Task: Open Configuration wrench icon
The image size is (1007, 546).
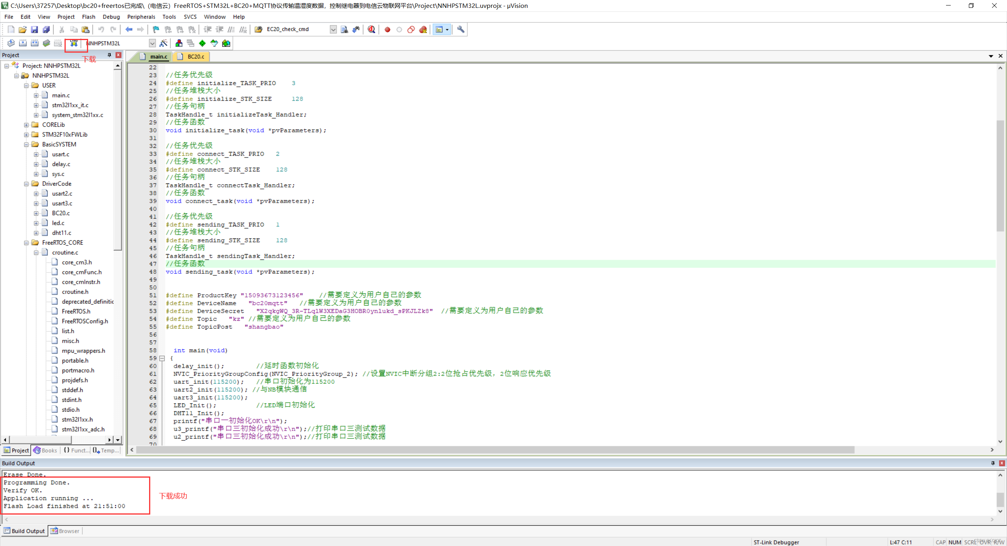Action: [x=461, y=29]
